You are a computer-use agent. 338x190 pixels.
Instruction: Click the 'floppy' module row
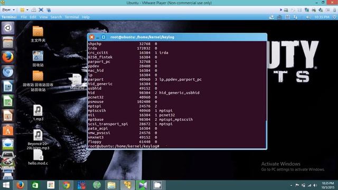[x=123, y=142]
